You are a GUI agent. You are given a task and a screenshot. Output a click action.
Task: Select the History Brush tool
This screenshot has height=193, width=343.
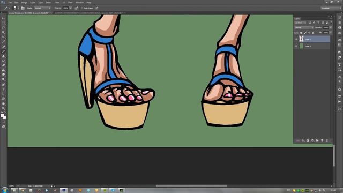(3, 61)
